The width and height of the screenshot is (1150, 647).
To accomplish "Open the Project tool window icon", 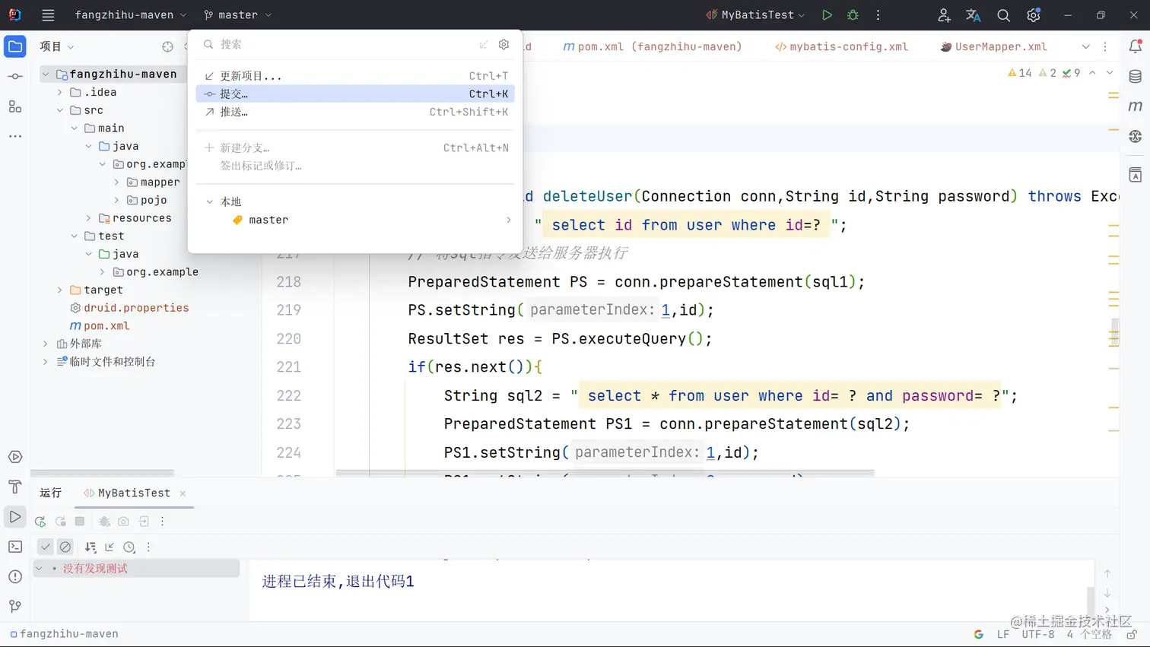I will tap(15, 46).
